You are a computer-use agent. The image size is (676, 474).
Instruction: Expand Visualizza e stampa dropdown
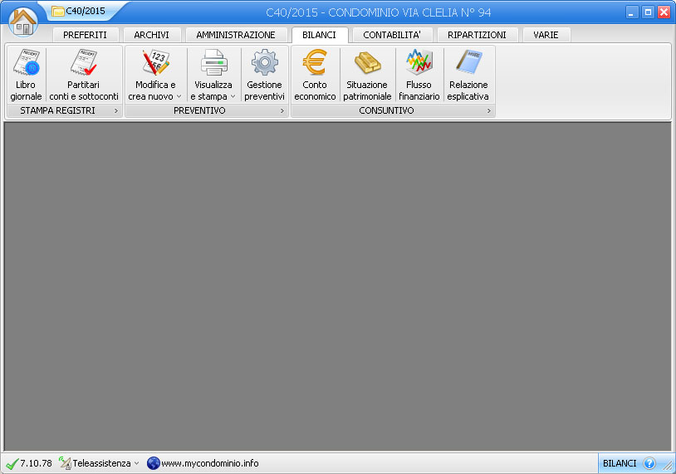point(213,90)
